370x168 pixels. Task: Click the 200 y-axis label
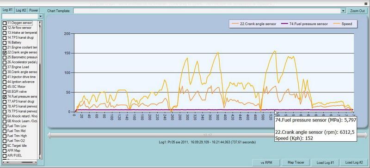67,34
